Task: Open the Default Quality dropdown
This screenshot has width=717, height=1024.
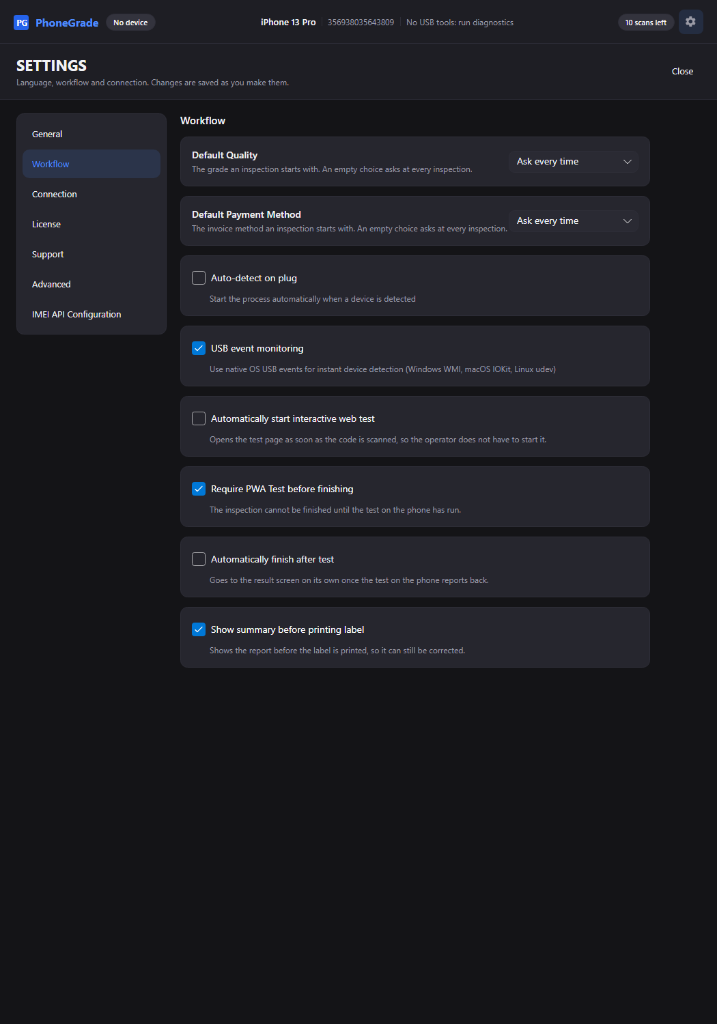Action: tap(574, 162)
